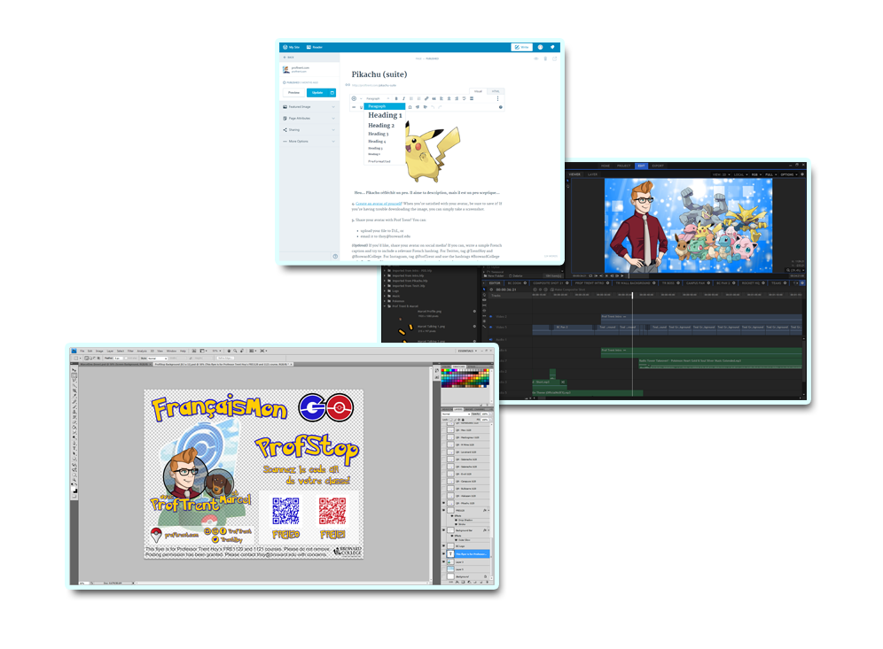Click Italic icon in WordPress editor toolbar

(x=403, y=98)
